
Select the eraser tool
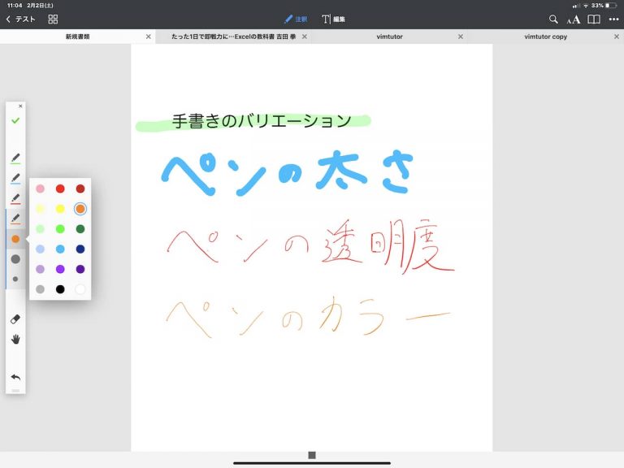pyautogui.click(x=15, y=319)
